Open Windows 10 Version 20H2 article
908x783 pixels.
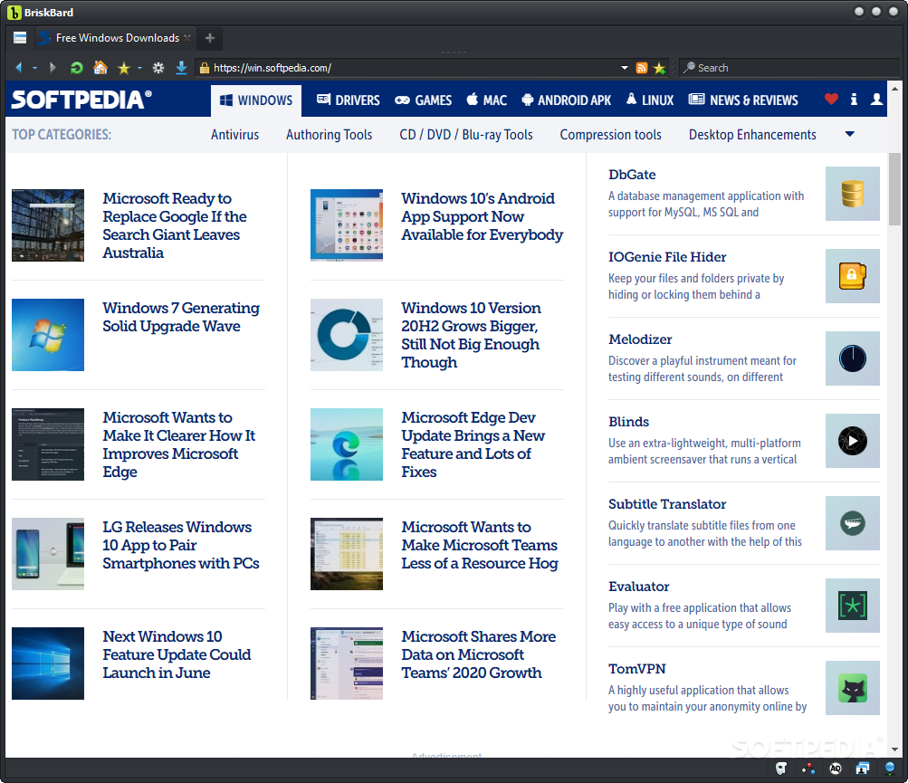coord(471,335)
